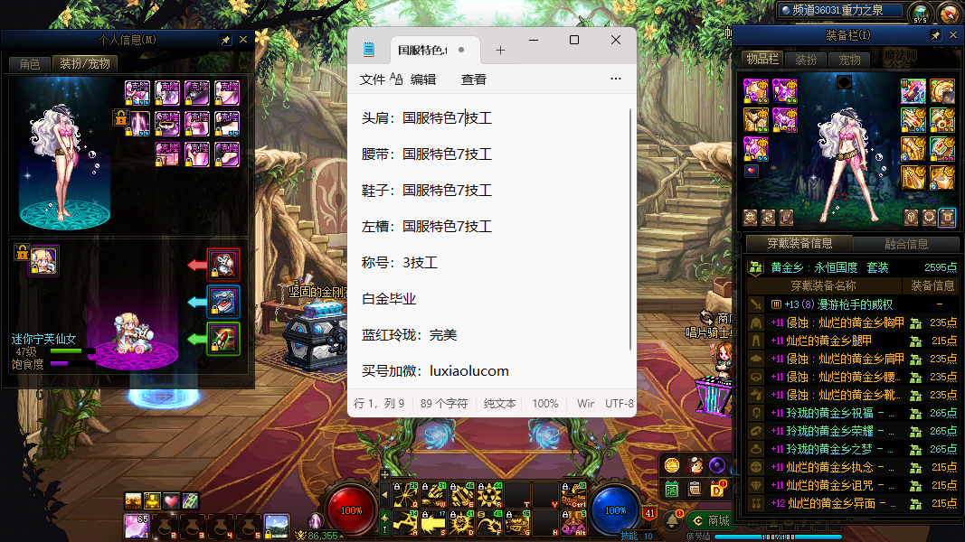965x542 pixels.
Task: Open the 宠物 tab in equipment panel
Action: click(x=849, y=60)
